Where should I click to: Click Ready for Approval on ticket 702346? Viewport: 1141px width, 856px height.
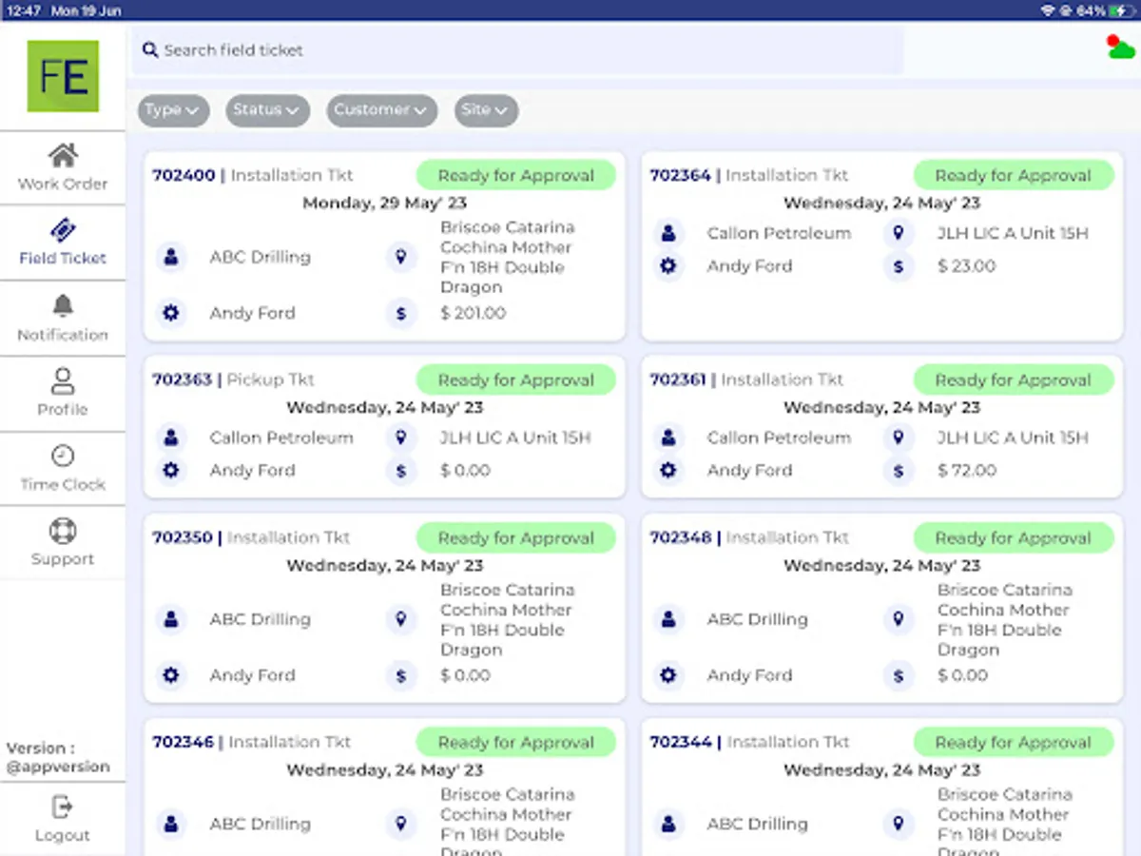pyautogui.click(x=515, y=742)
